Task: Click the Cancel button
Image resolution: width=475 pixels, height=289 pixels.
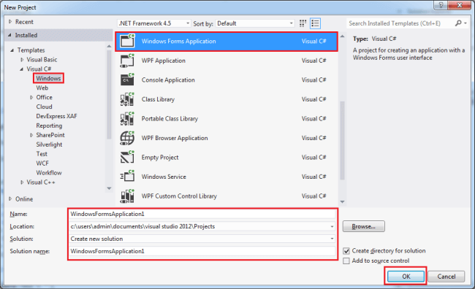Action: click(446, 277)
